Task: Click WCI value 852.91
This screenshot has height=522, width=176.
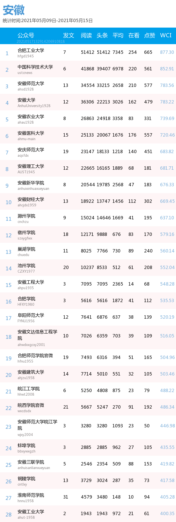Action: (167, 69)
